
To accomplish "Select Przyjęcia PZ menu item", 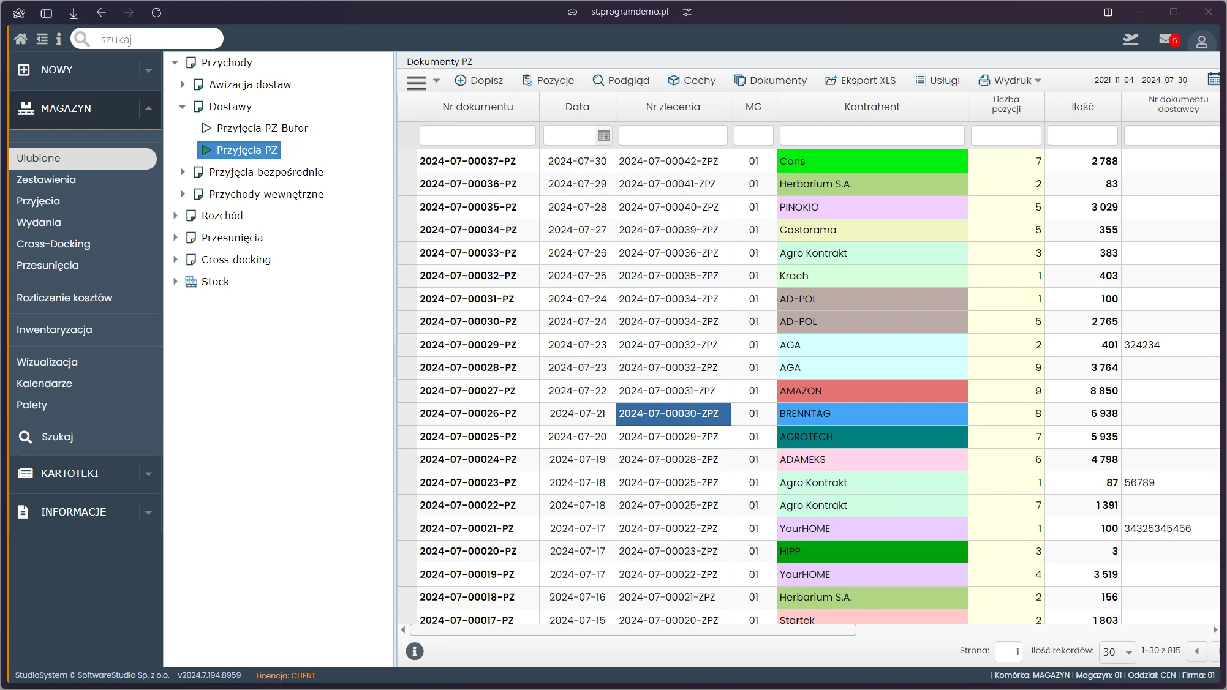I will point(245,150).
